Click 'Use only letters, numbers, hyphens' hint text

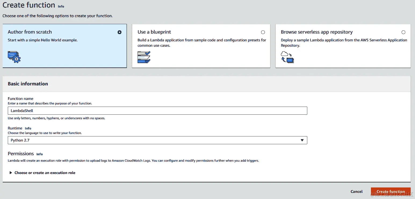(x=56, y=118)
